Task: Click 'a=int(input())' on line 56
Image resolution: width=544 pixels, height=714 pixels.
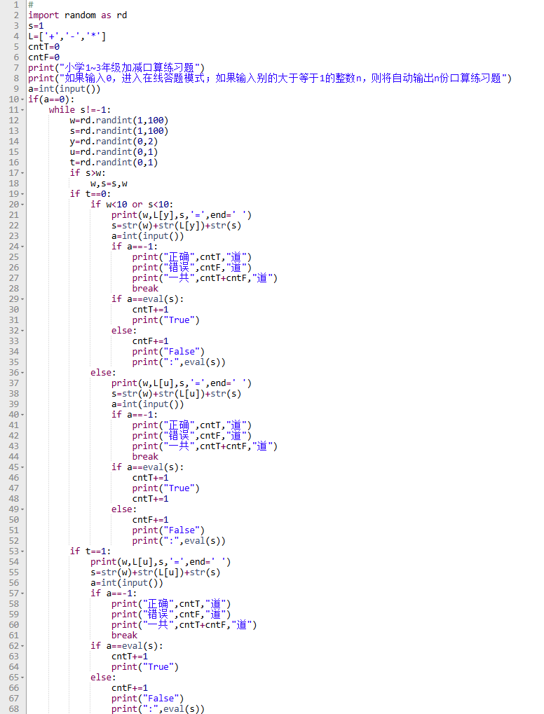Action: pos(127,583)
